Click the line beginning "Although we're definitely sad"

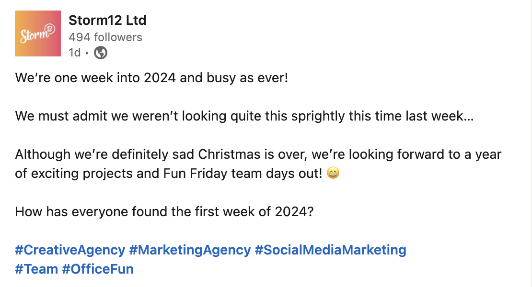pyautogui.click(x=258, y=155)
